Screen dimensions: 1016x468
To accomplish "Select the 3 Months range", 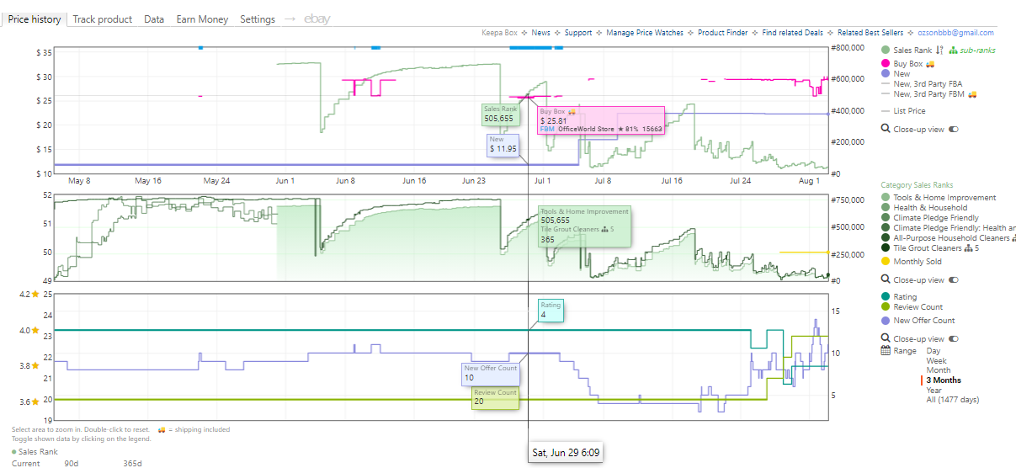I will pos(943,380).
